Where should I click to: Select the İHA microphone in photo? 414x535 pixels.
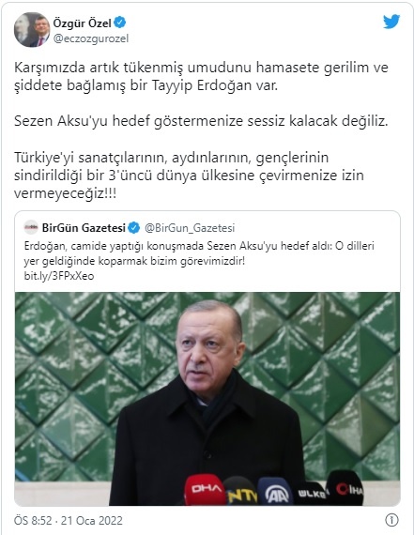point(345,488)
